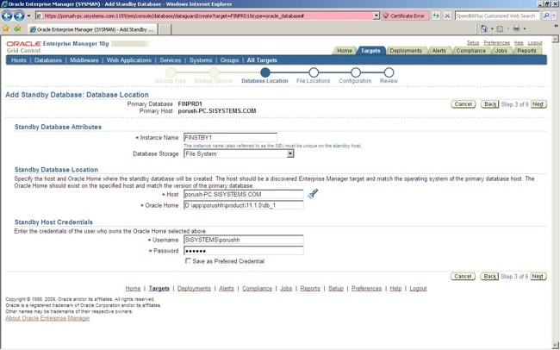560x350 pixels.
Task: Click the top Cancel button
Action: (464, 104)
